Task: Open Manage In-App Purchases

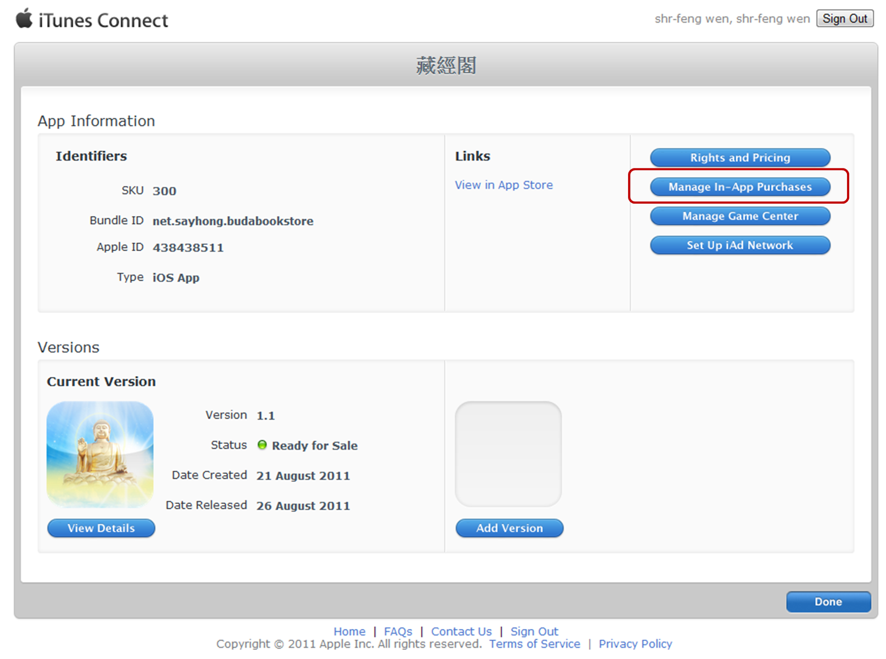Action: tap(740, 187)
